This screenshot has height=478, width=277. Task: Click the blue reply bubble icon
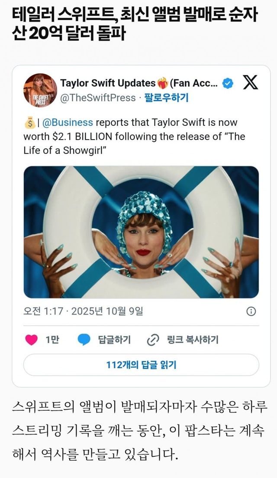84,340
